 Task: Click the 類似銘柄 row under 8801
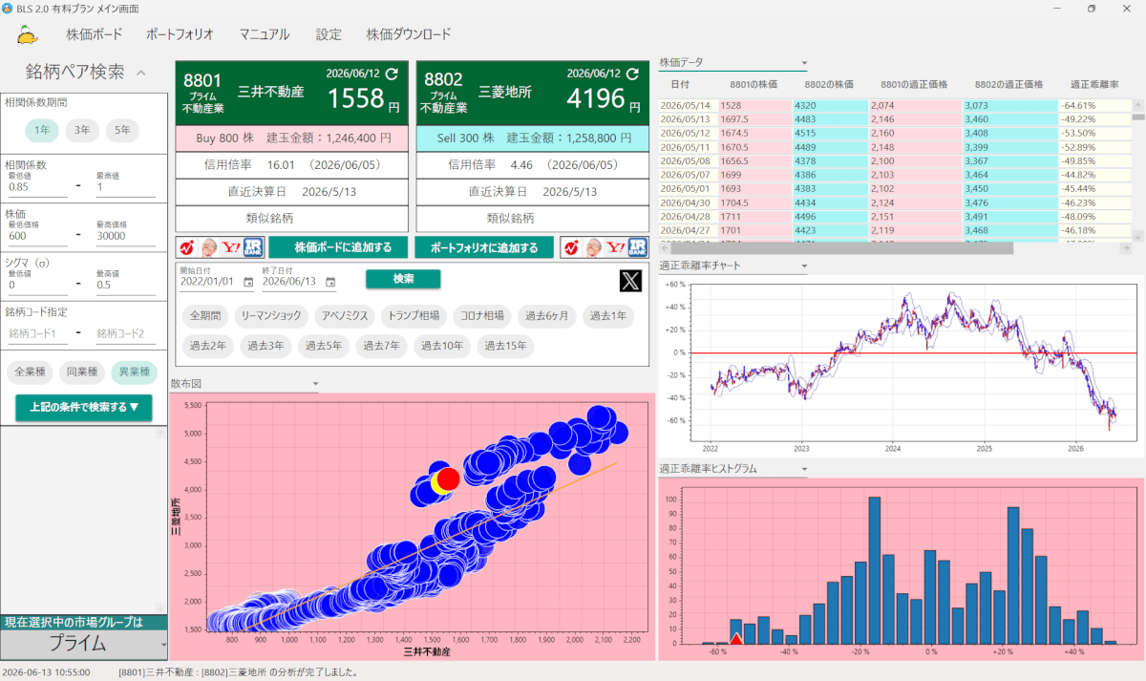(292, 218)
